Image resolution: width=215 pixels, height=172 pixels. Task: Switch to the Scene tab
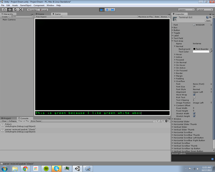[x=40, y=14]
